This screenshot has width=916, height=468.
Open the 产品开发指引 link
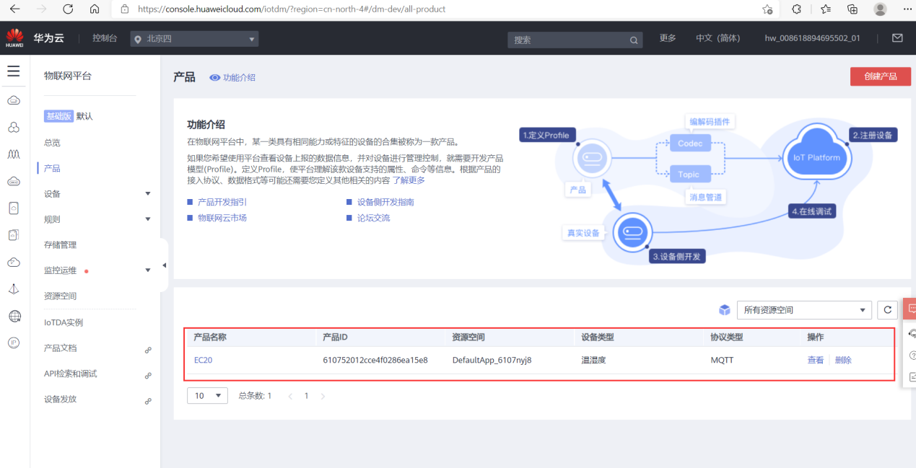coord(222,203)
